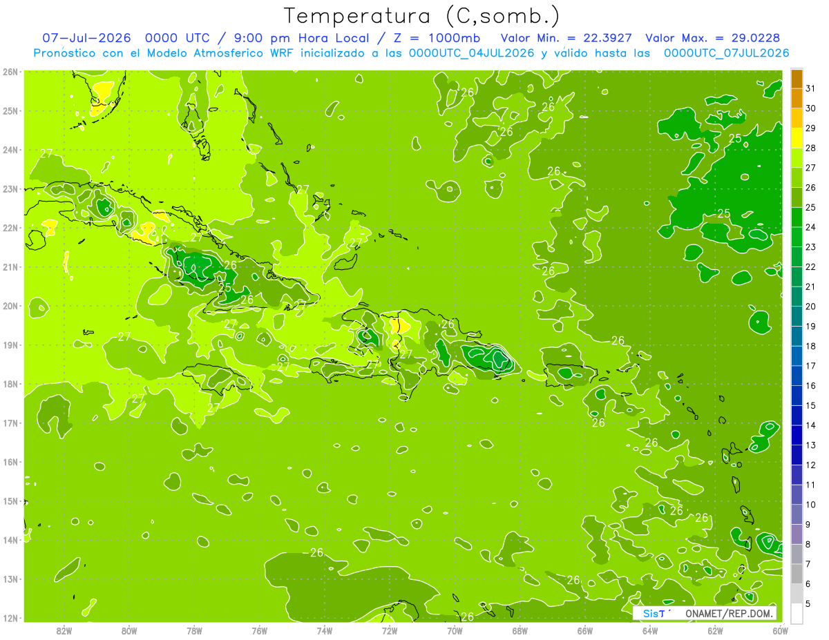The image size is (829, 640).
Task: Click the '14N' latitude axis label
Action: (10, 540)
